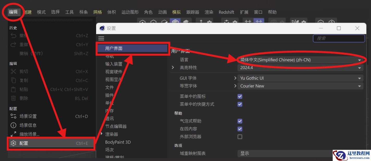
Task: Click the Paste (粘贴) clipboard icon
Action: (13, 89)
